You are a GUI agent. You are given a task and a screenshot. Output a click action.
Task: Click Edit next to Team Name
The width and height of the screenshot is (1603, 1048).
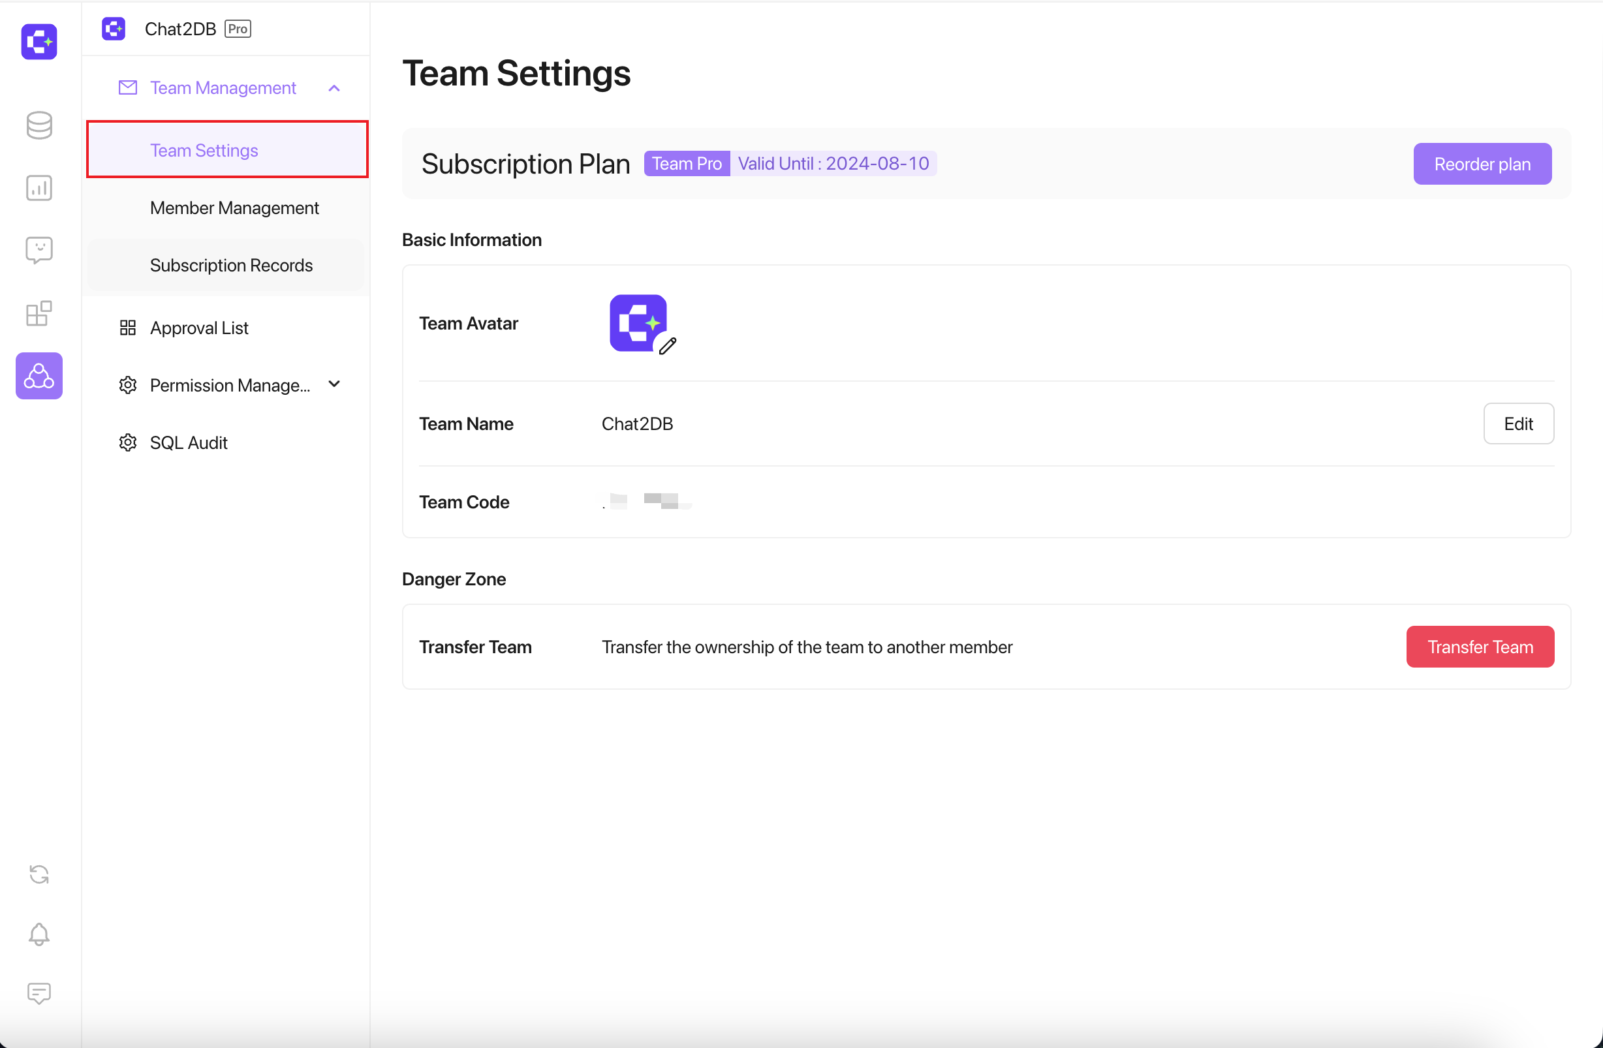click(x=1519, y=424)
